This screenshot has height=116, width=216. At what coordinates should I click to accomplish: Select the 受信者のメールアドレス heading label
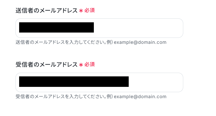point(46,65)
